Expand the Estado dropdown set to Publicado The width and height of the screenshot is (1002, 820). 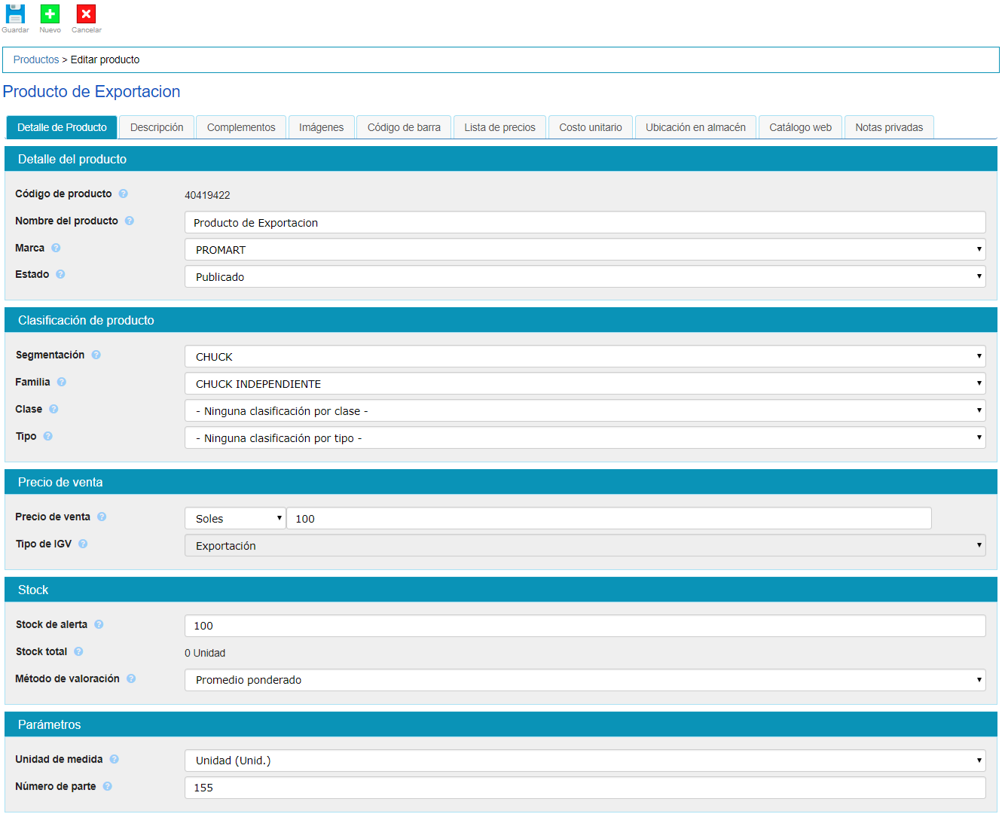point(585,277)
